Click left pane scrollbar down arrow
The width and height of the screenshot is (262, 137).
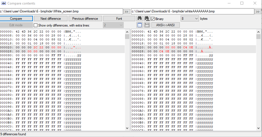coord(127,128)
